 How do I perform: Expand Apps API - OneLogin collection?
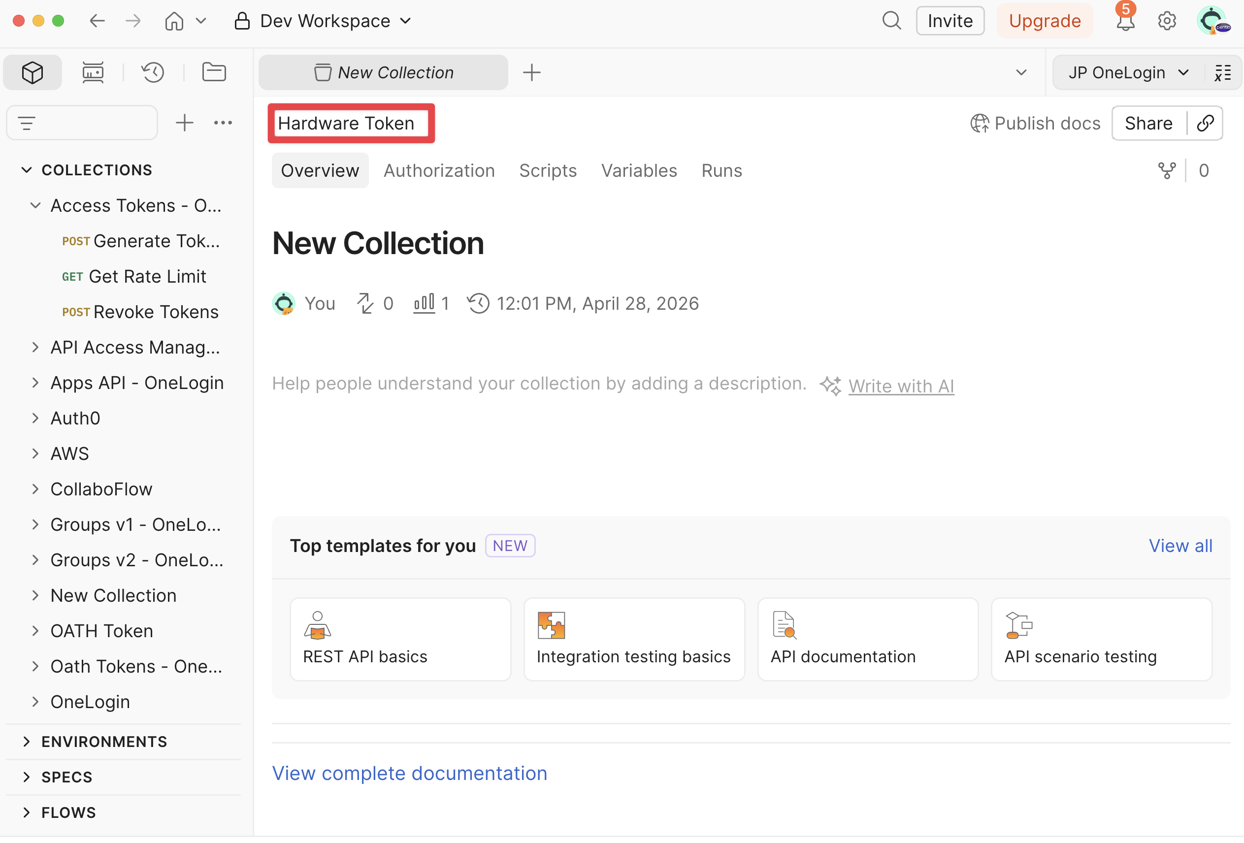pyautogui.click(x=35, y=383)
